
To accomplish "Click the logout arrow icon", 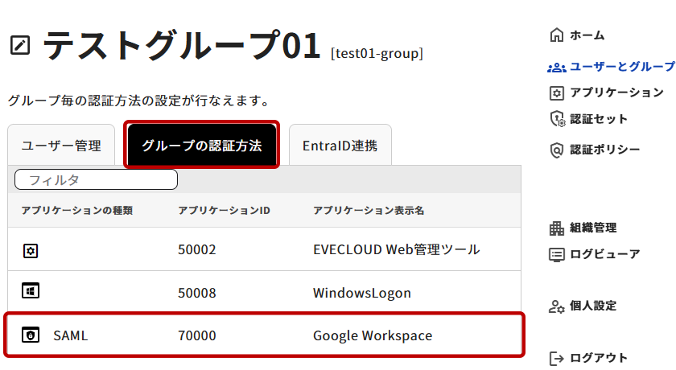I will 556,358.
